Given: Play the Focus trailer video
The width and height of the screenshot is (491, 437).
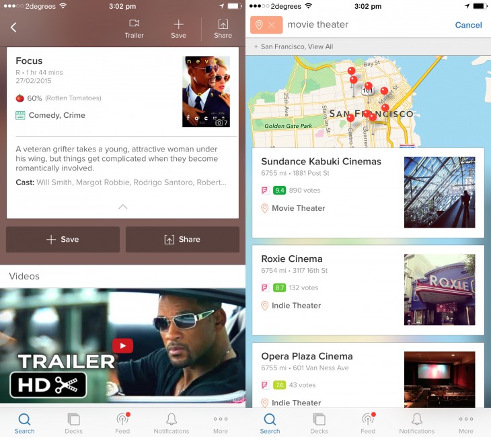Looking at the screenshot, I should coord(122,345).
